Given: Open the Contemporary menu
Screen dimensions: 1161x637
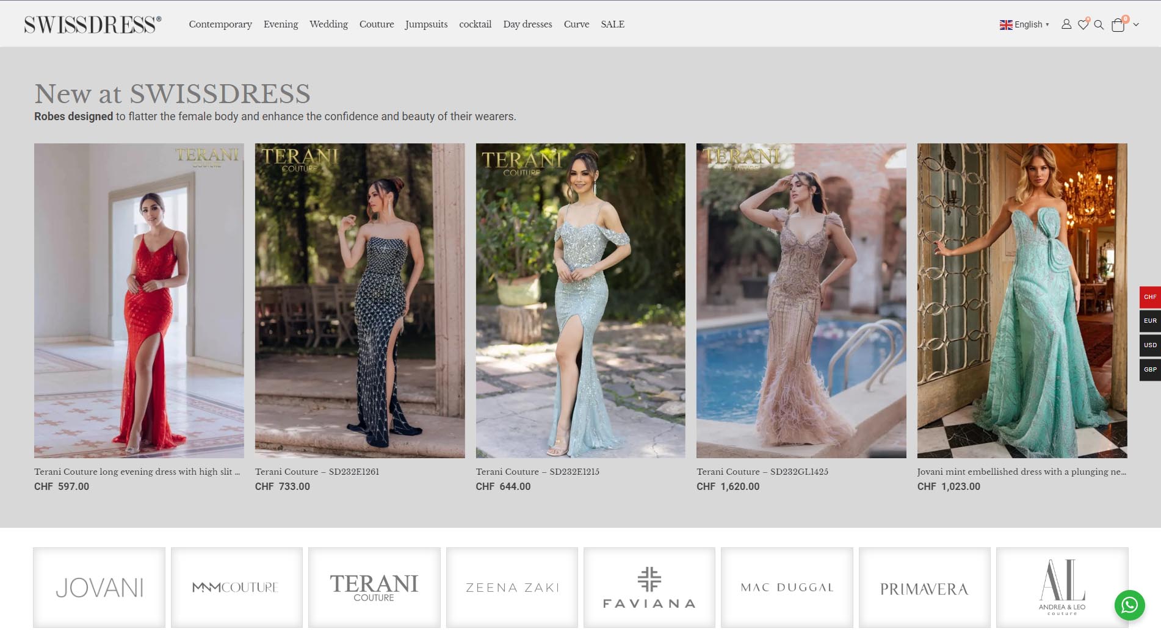Looking at the screenshot, I should 220,24.
